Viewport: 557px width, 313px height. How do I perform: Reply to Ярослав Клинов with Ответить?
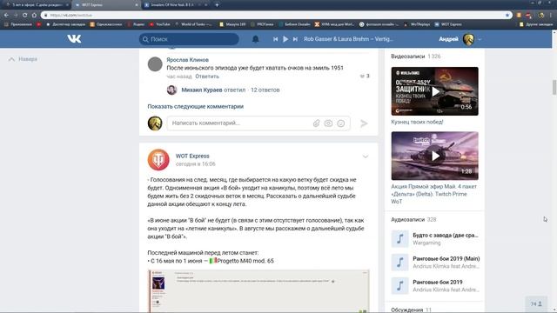pos(207,77)
